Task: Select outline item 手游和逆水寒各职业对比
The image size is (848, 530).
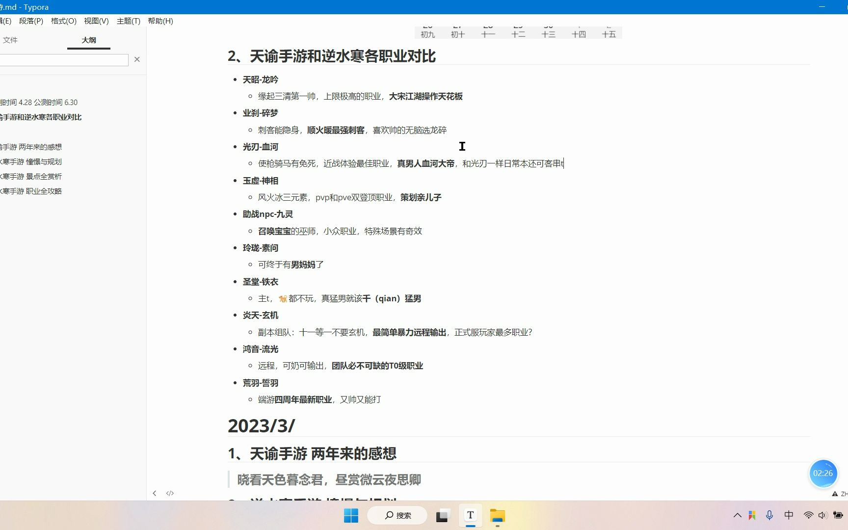Action: pos(42,117)
